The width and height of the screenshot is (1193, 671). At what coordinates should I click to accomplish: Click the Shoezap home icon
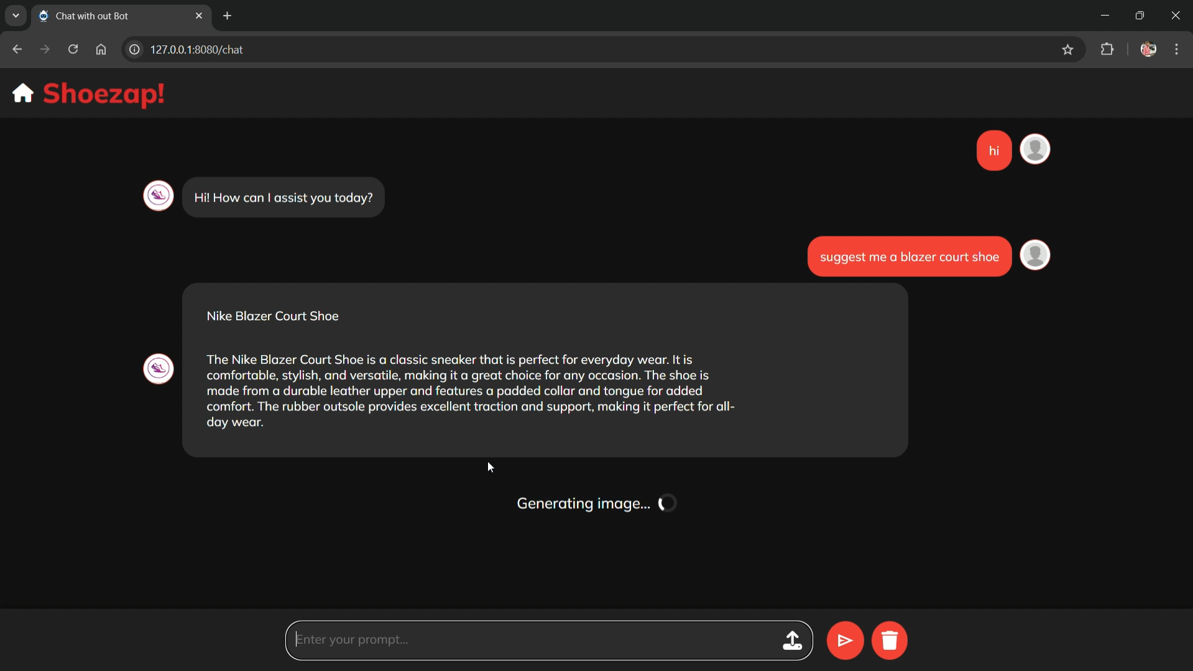(x=23, y=93)
